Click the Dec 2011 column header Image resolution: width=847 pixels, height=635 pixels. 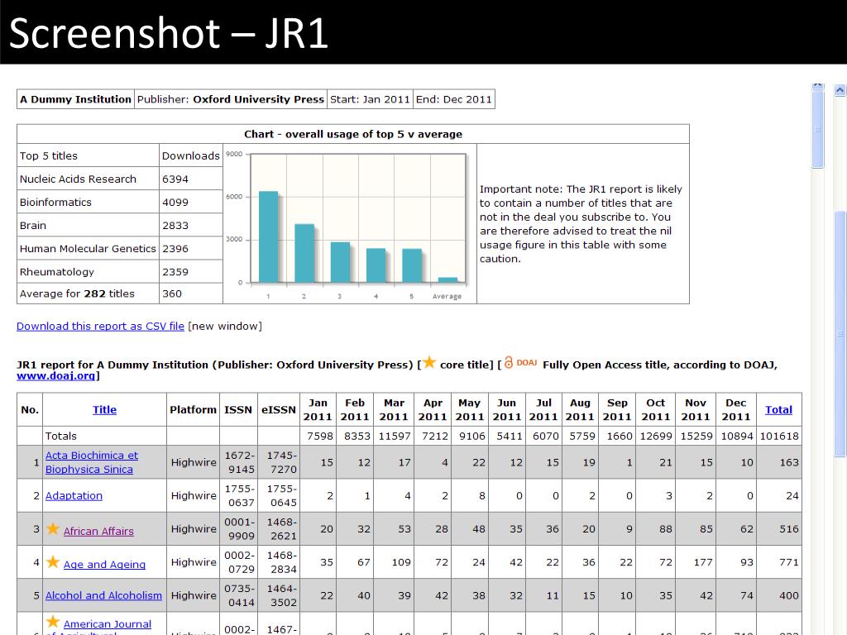pos(735,410)
